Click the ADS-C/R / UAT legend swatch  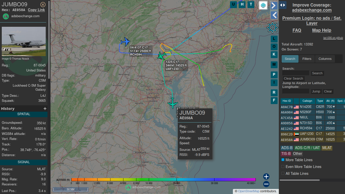[x=307, y=148]
